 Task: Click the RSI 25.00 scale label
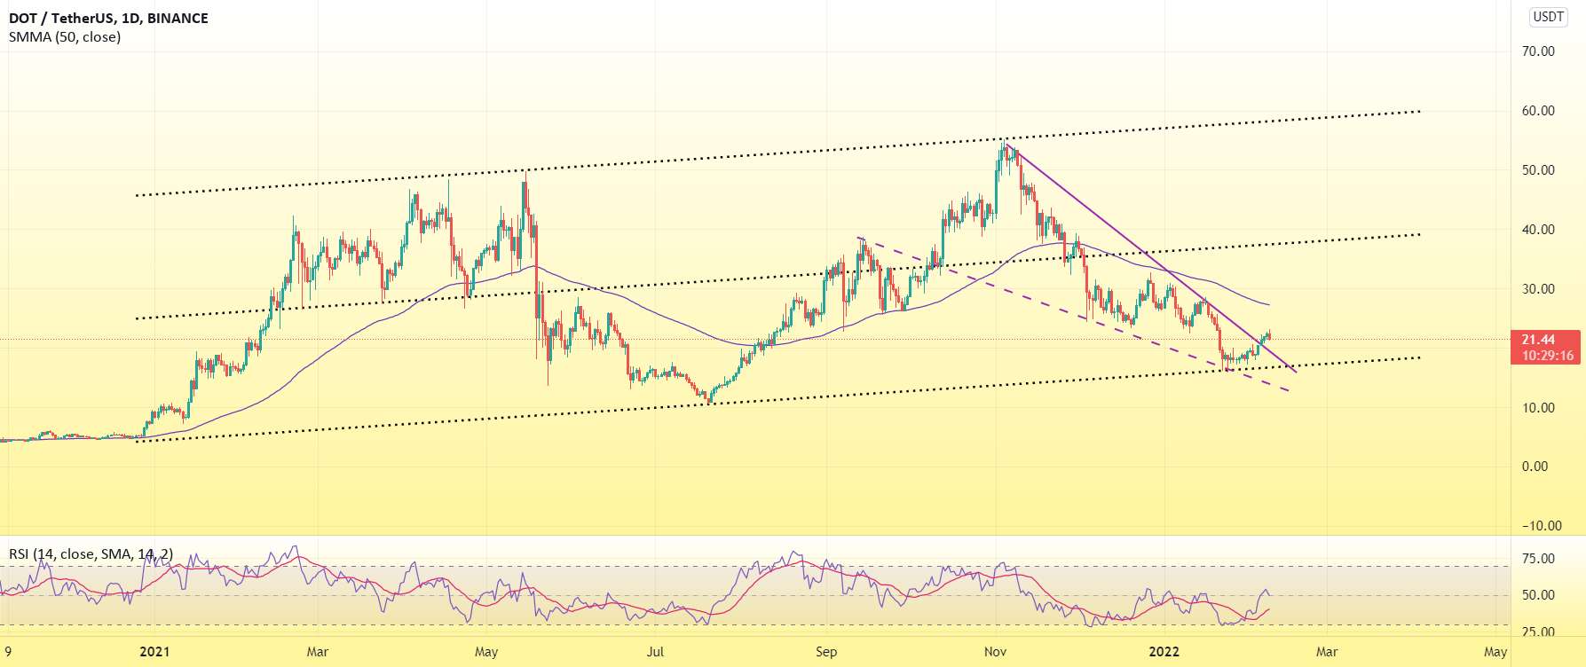point(1538,632)
